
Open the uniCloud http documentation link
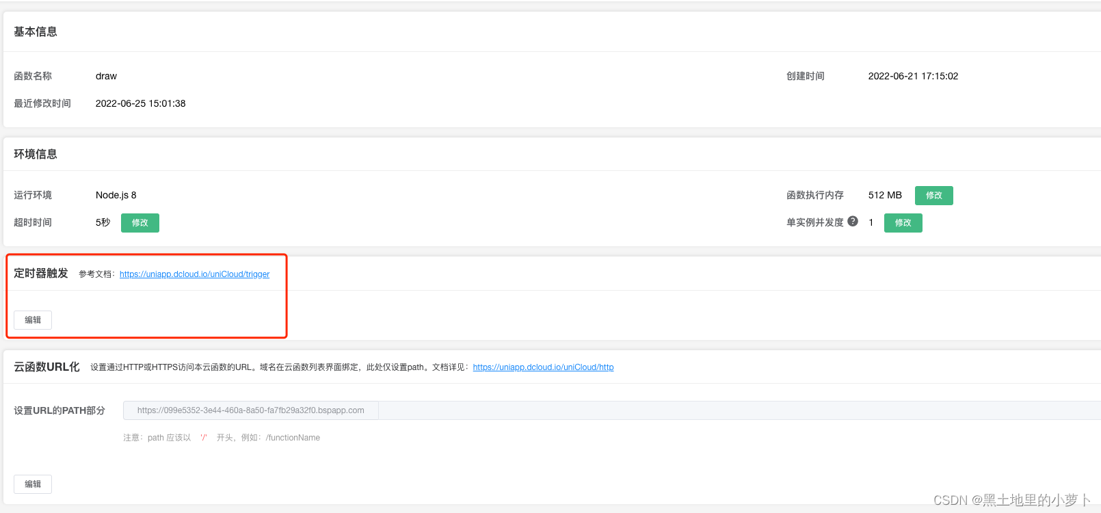[543, 367]
